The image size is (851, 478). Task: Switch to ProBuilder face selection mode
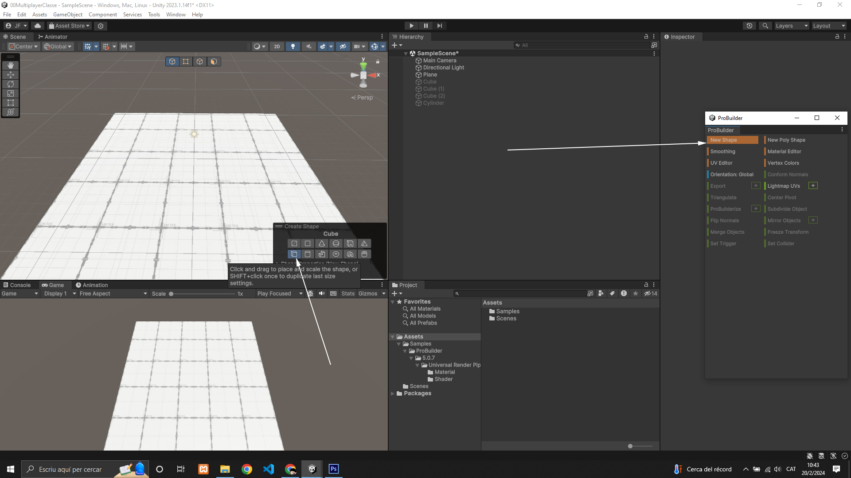[214, 62]
